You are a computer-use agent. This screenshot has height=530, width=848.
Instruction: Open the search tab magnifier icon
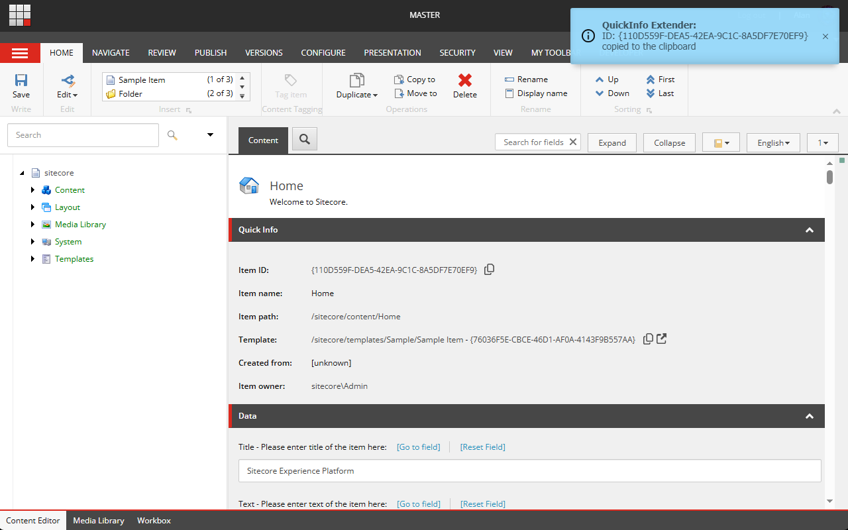point(305,139)
